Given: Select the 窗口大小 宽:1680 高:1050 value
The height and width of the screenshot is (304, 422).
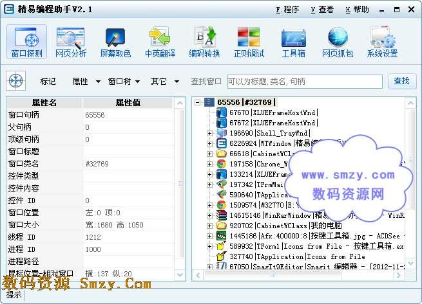Looking at the screenshot, I should point(128,225).
